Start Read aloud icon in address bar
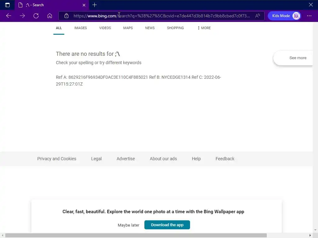The height and width of the screenshot is (238, 318). coord(257,16)
